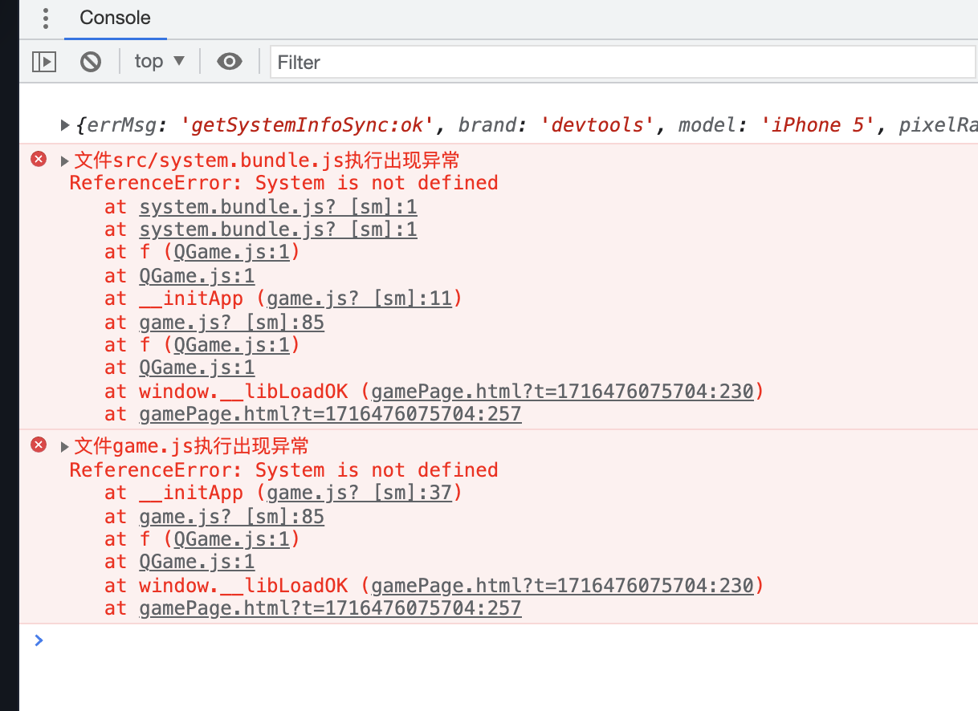Clear the console output

click(91, 61)
